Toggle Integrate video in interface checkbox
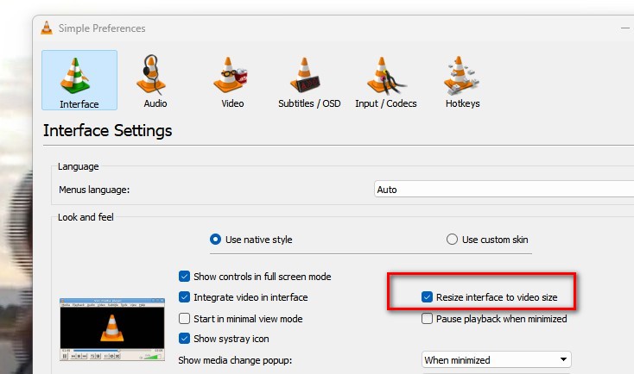 [x=243, y=297]
